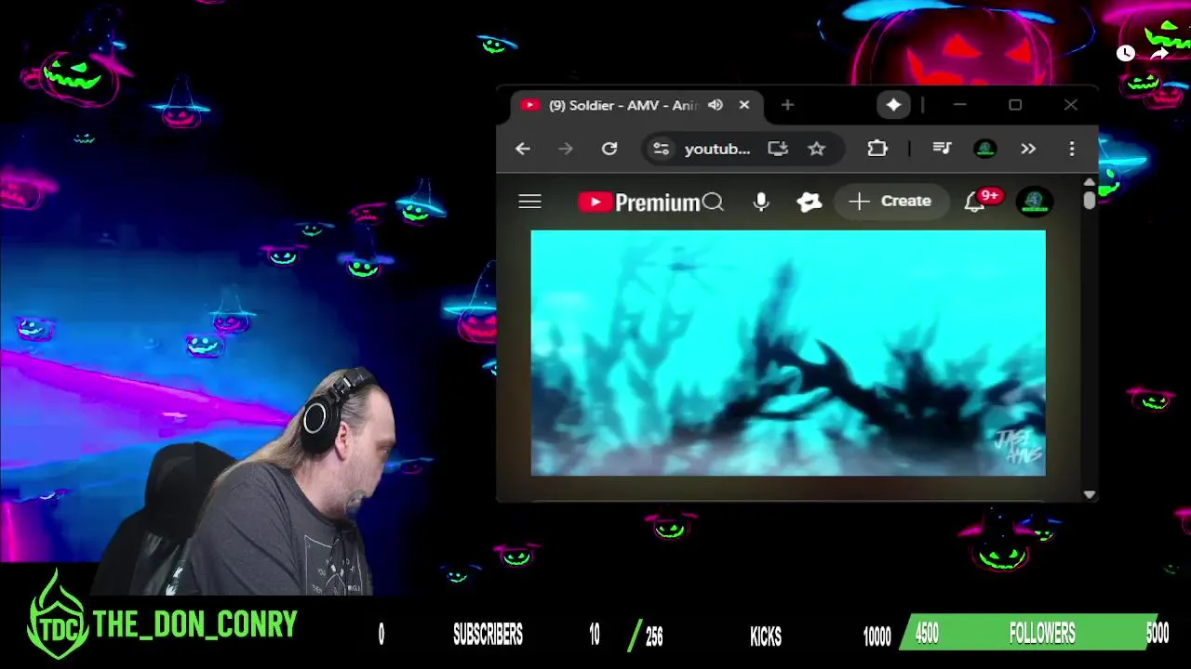
Task: Click the KICKS label
Action: pos(766,636)
